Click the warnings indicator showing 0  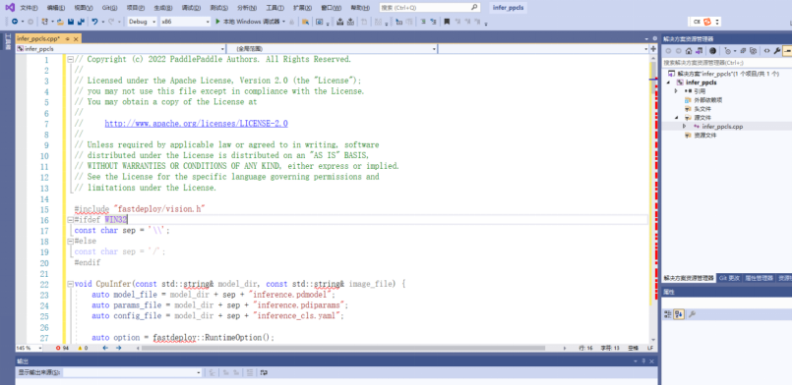[x=83, y=348]
